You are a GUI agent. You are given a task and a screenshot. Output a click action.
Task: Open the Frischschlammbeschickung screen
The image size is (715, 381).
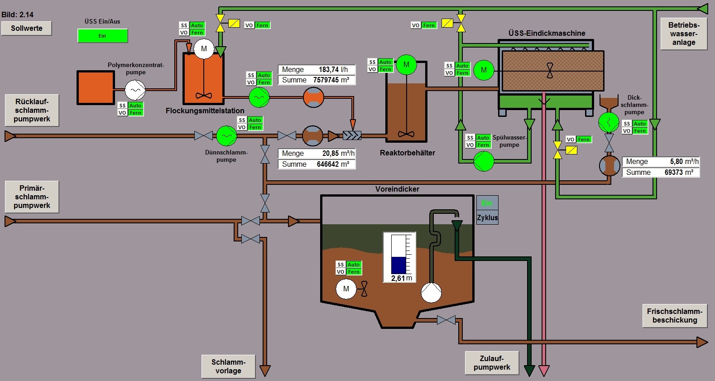point(674,316)
